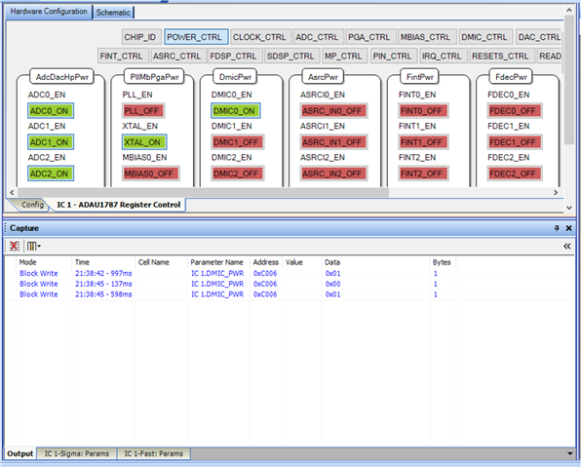581x467 pixels.
Task: Click the Parameter Name column header
Action: [218, 262]
